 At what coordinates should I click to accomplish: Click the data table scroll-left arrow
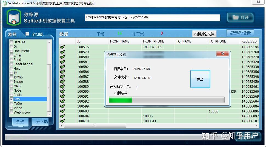point(61,126)
